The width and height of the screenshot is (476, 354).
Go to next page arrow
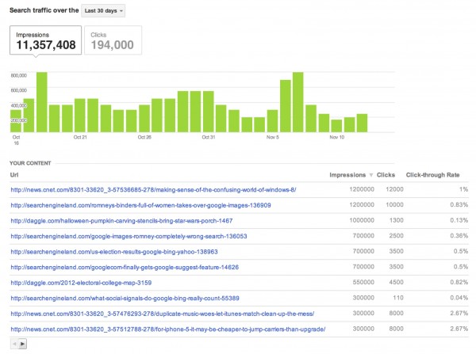pyautogui.click(x=23, y=344)
